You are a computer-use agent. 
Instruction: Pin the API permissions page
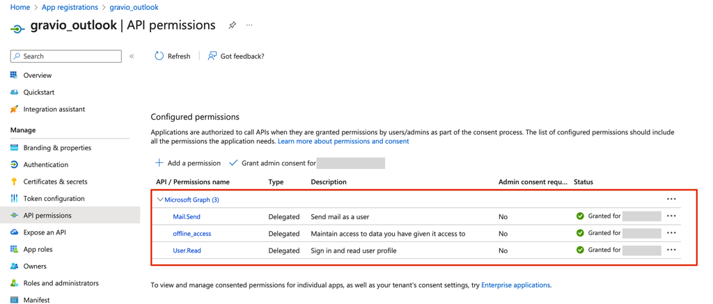(232, 26)
